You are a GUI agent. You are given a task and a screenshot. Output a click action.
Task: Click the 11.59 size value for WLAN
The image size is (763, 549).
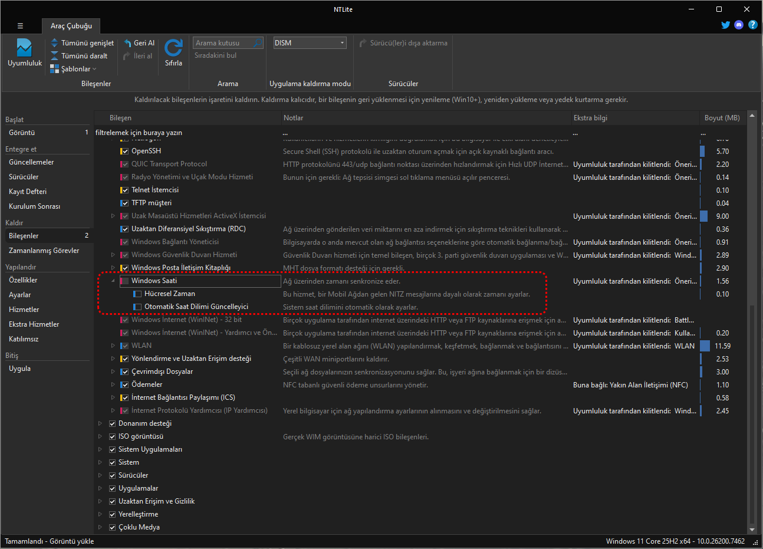point(722,346)
